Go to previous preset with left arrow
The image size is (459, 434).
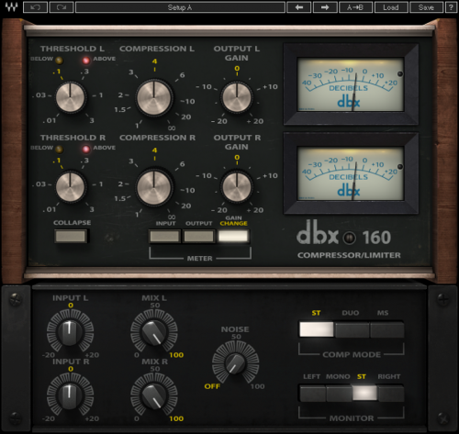pyautogui.click(x=299, y=7)
